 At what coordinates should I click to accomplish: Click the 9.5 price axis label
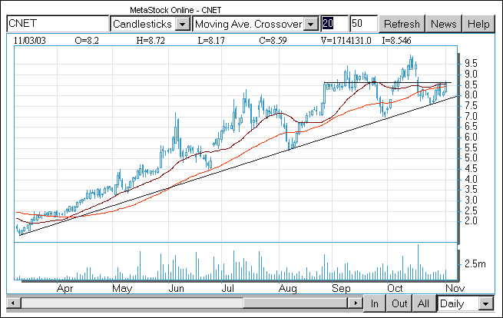(x=471, y=64)
